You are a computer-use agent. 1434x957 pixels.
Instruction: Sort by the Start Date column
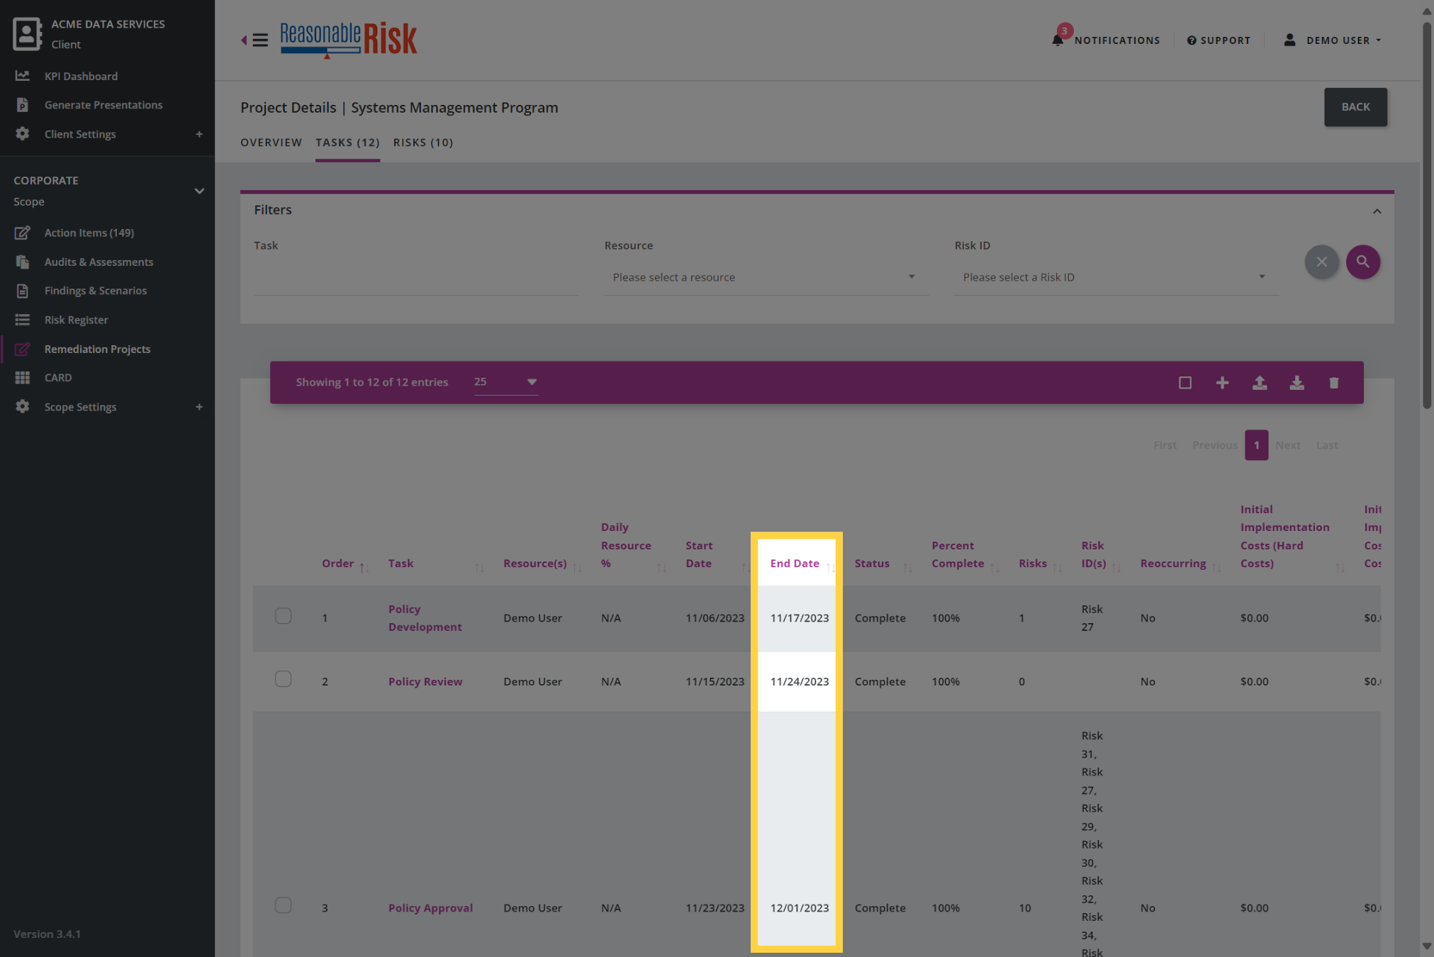point(699,554)
